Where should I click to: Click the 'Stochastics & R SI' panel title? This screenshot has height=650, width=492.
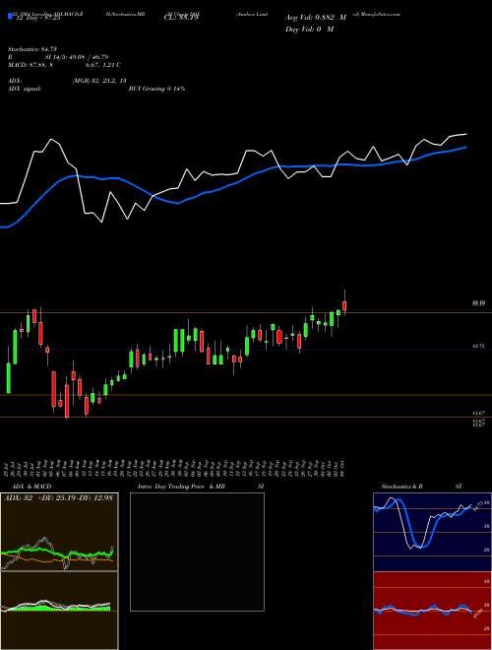coord(421,487)
